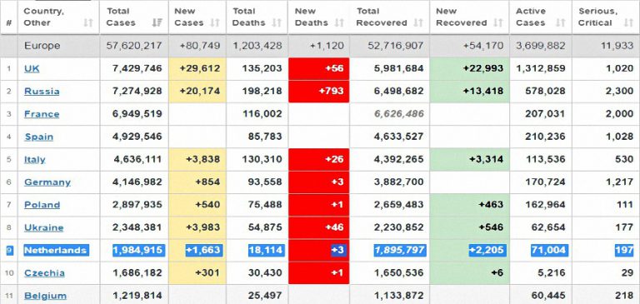Sort by New Cases arrows icon

pyautogui.click(x=215, y=22)
